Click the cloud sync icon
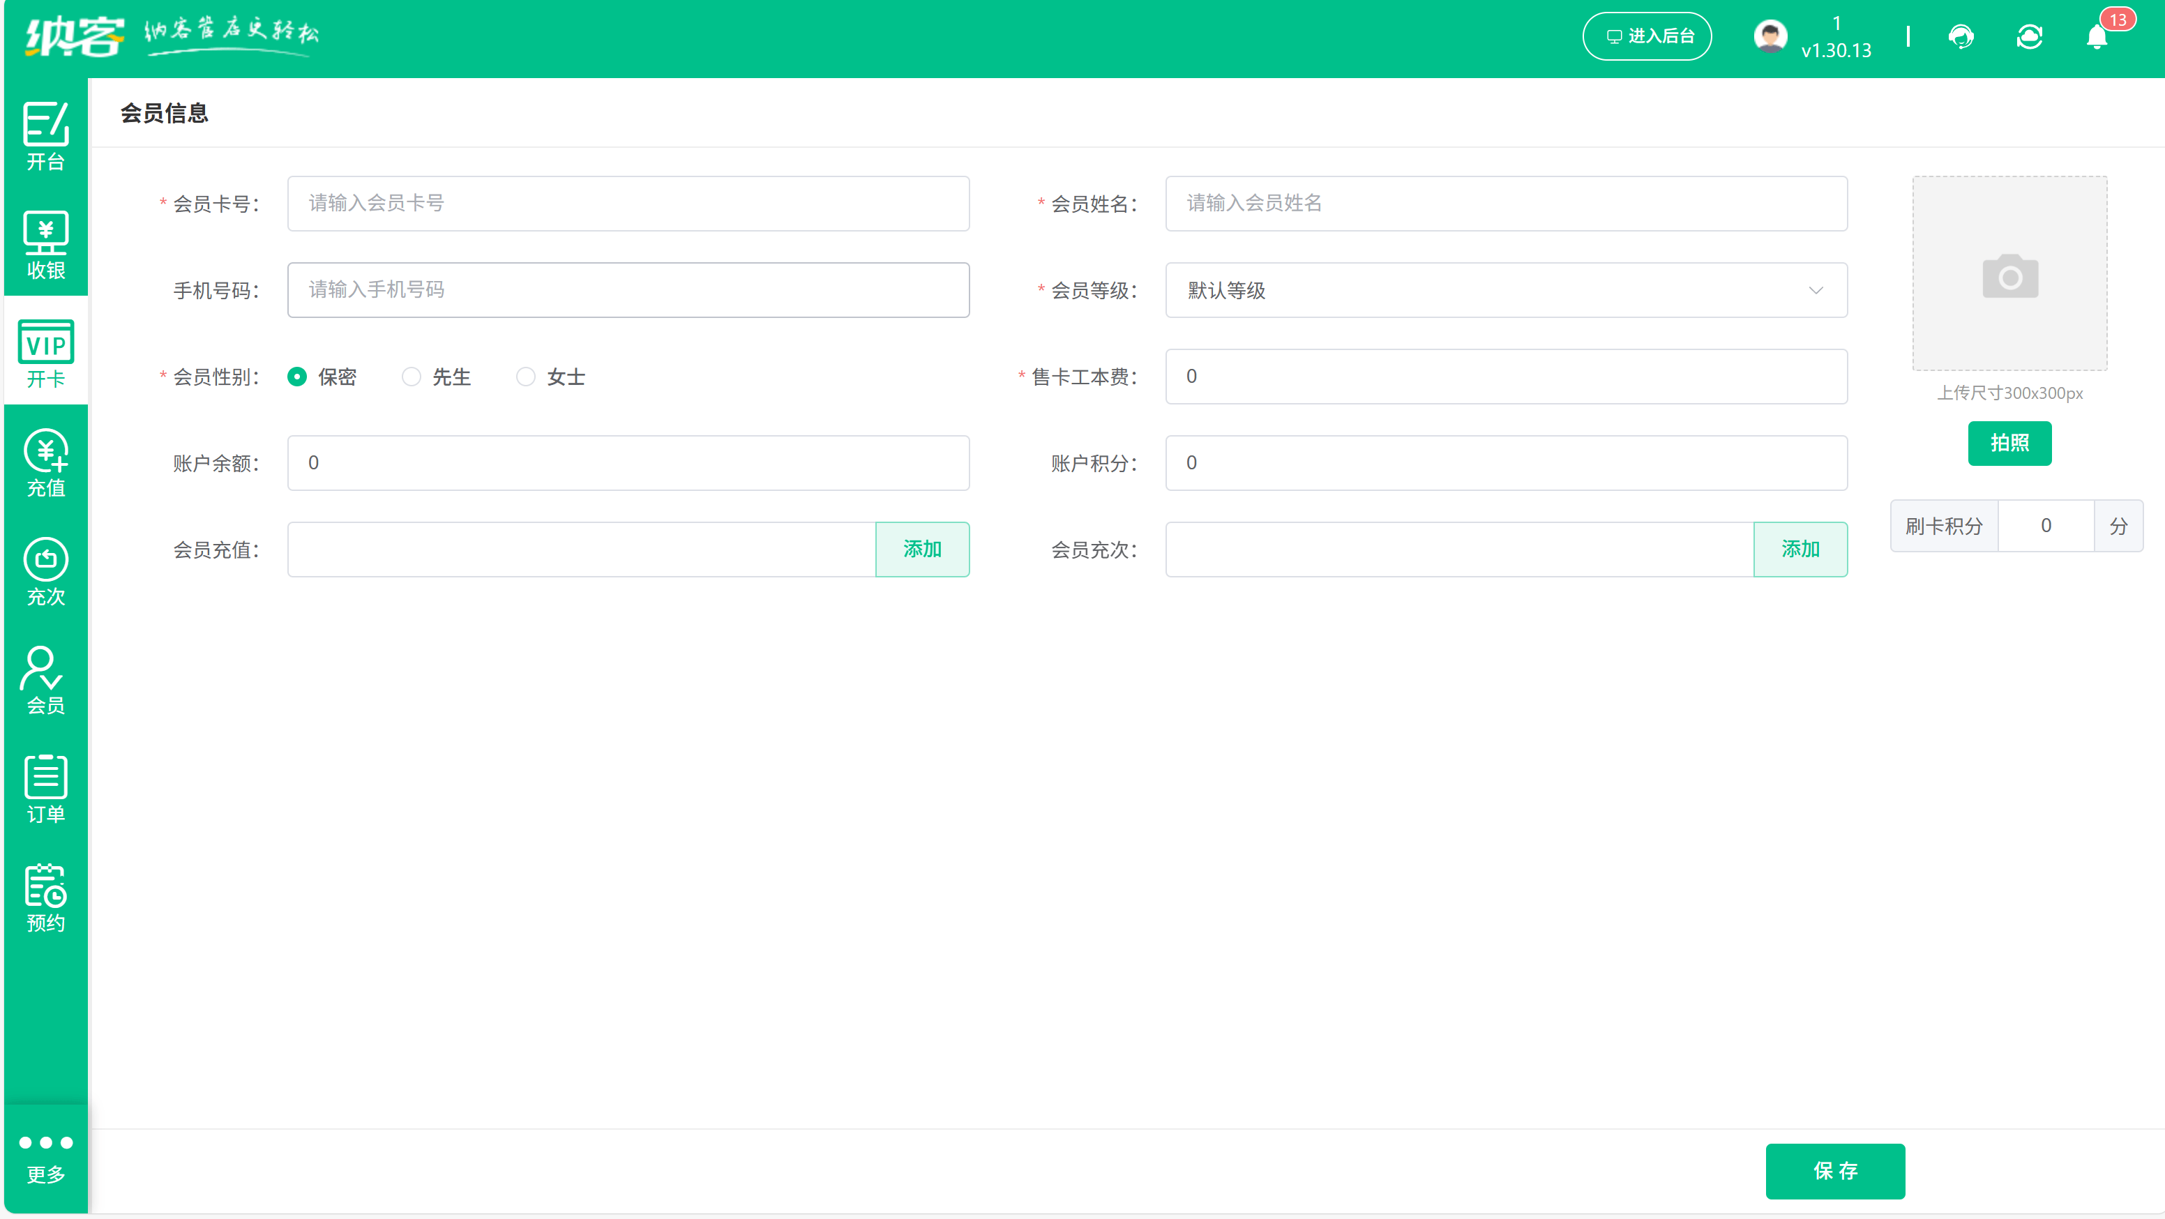The width and height of the screenshot is (2165, 1219). pyautogui.click(x=2030, y=36)
